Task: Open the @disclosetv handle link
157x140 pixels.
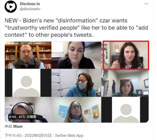Action: 30,9
